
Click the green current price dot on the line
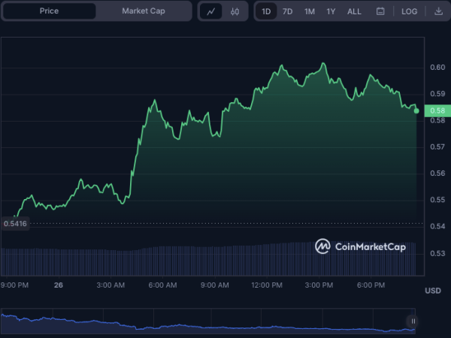click(416, 110)
